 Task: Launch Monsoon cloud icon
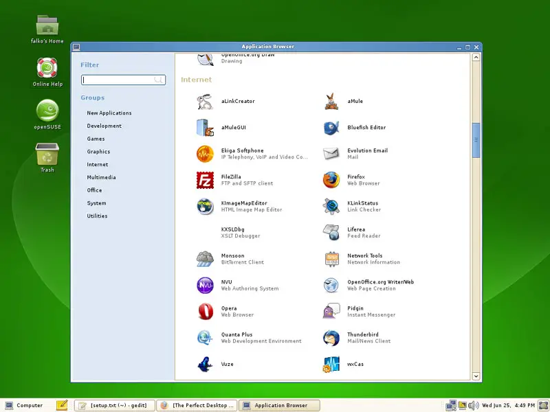pyautogui.click(x=205, y=259)
